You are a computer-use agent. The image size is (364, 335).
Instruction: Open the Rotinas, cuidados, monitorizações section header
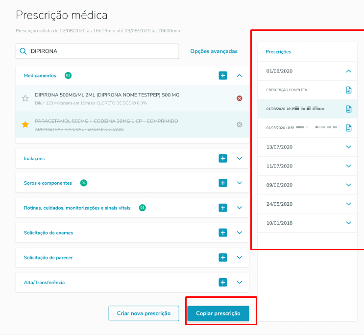click(x=77, y=208)
